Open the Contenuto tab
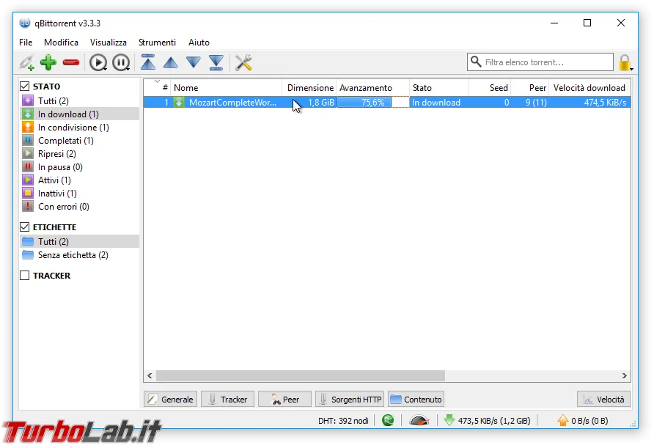This screenshot has width=654, height=445. [416, 399]
